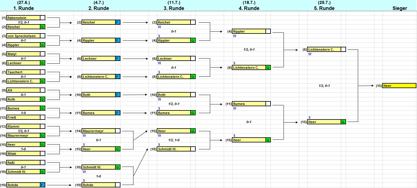Image resolution: width=417 pixels, height=188 pixels.
Task: Click empty box beside Rippler in 4. Runde
Action: (268, 31)
